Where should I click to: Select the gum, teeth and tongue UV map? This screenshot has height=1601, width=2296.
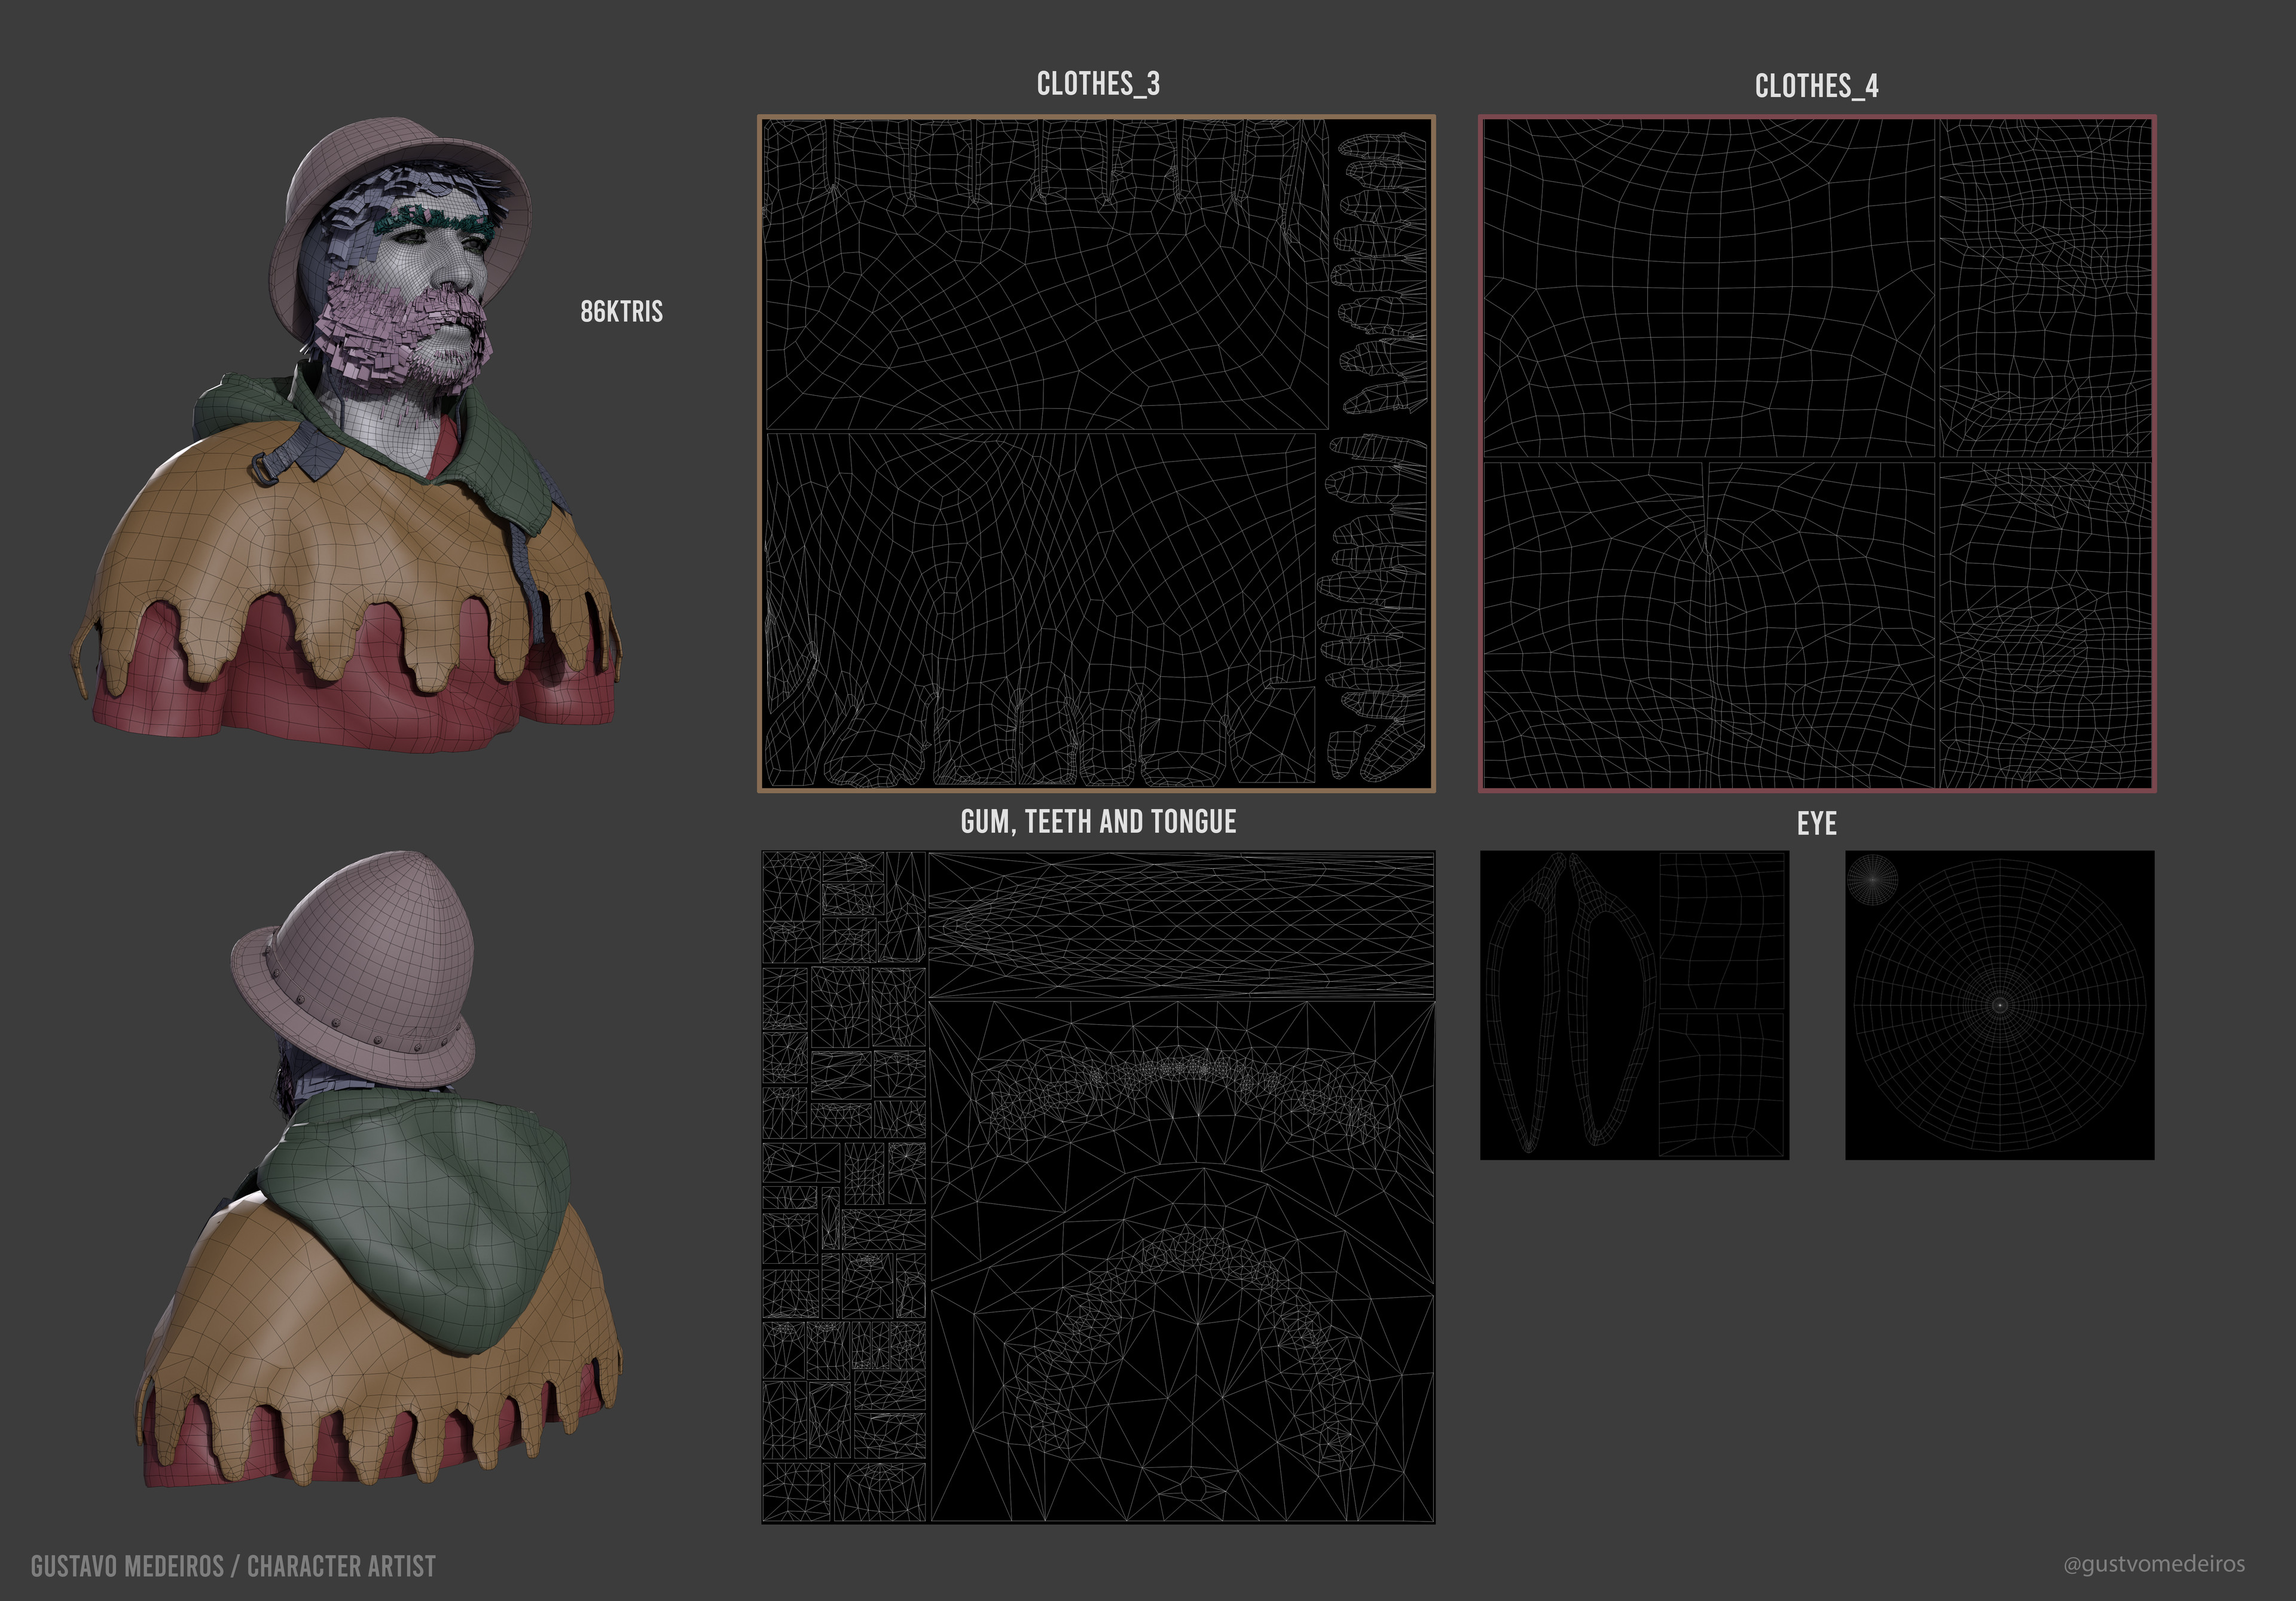pyautogui.click(x=1098, y=1187)
